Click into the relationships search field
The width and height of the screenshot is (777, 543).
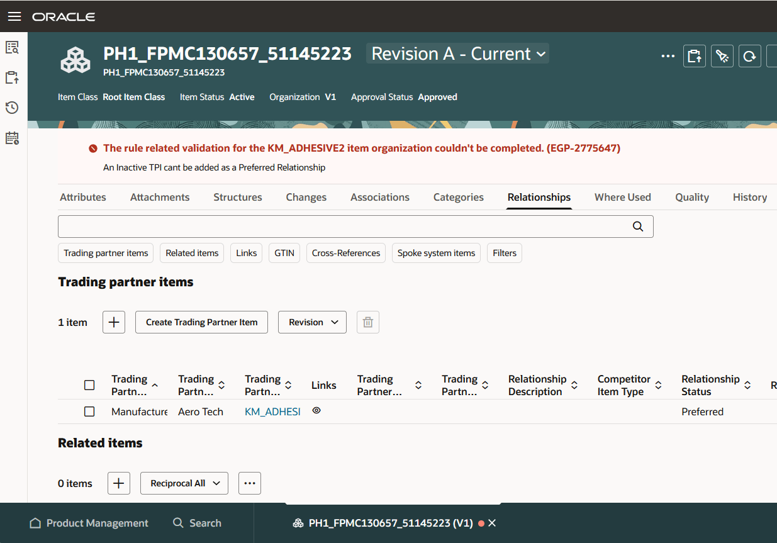click(x=355, y=227)
